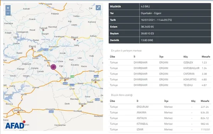Click the Diyarbakır city marker on map
The image size is (213, 134).
65,80
